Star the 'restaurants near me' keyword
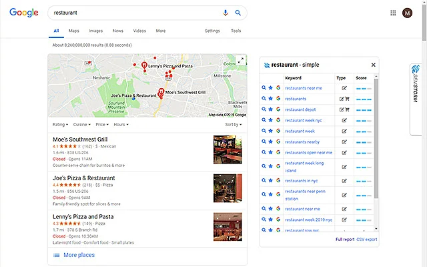This screenshot has height=267, width=427. (x=271, y=87)
